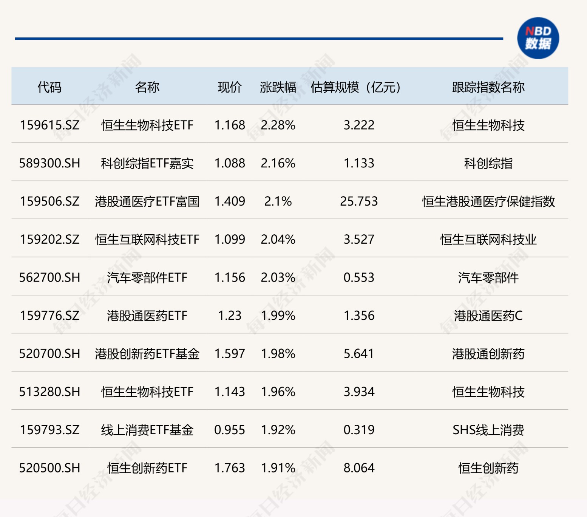587x517 pixels.
Task: Select the 名称 column header
Action: coord(147,87)
